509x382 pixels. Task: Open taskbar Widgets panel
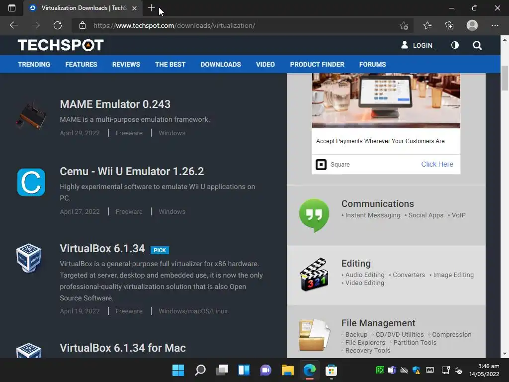click(x=244, y=370)
